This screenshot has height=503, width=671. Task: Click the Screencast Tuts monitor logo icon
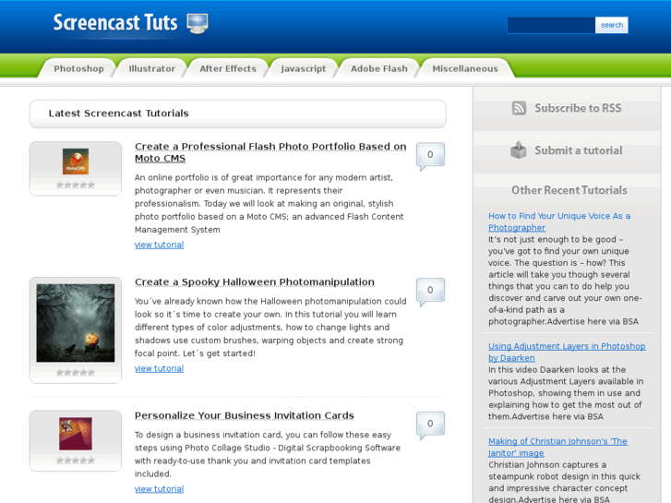[198, 24]
